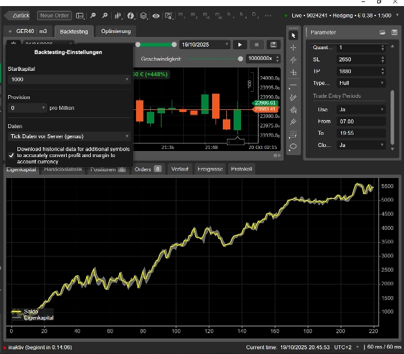This screenshot has height=354, width=404.
Task: Select the ellipse shape drawing tool
Action: click(293, 146)
